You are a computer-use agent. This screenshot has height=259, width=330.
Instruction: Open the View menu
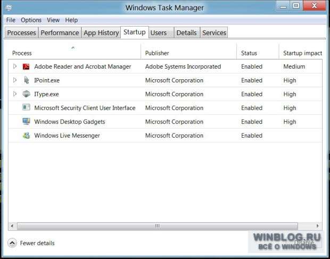click(x=53, y=20)
